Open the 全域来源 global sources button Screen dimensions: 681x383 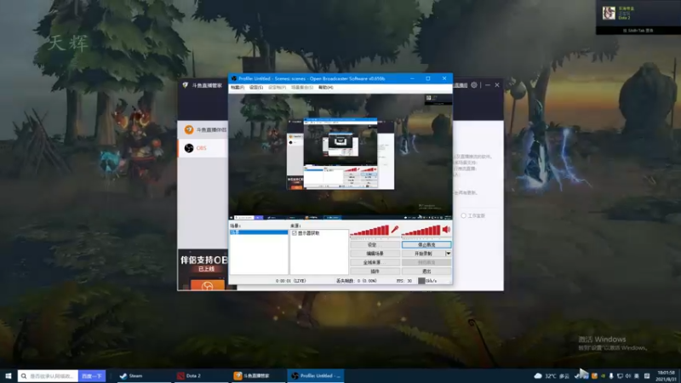click(x=375, y=262)
